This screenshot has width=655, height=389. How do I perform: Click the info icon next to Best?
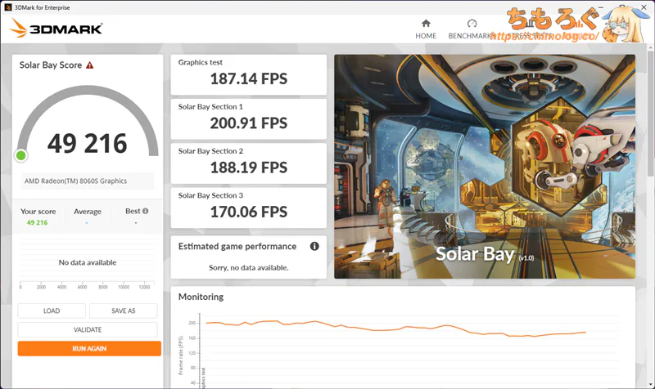pyautogui.click(x=145, y=211)
